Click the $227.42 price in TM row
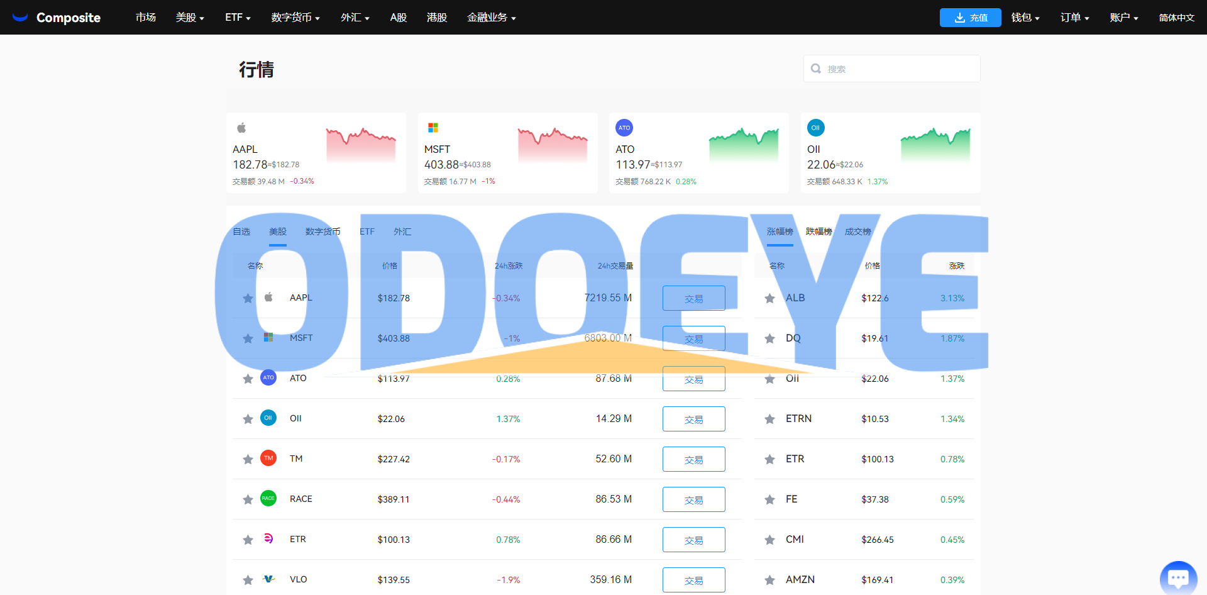This screenshot has width=1207, height=595. [394, 459]
